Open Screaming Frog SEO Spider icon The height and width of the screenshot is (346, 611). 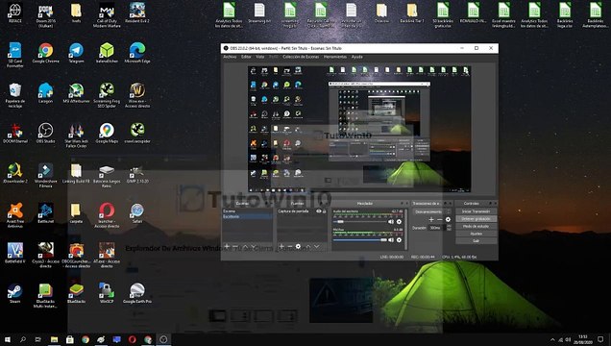107,95
